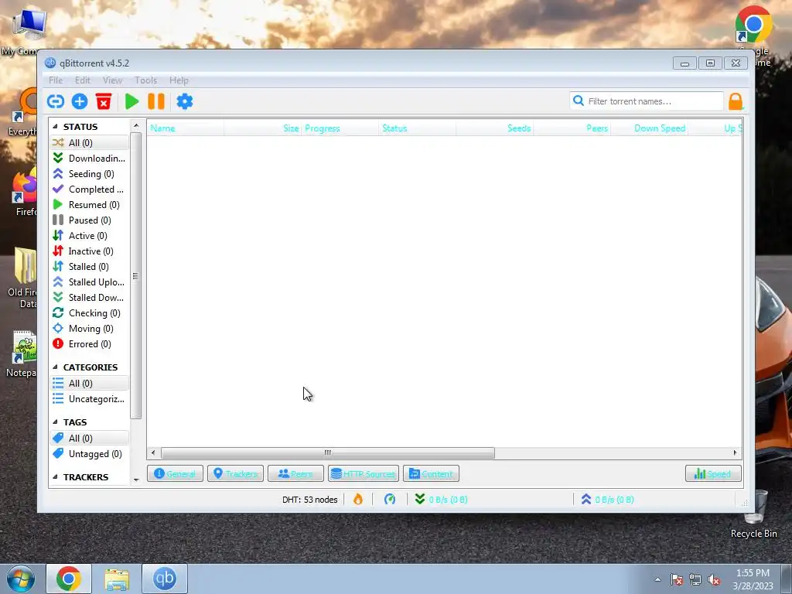The image size is (792, 594).
Task: Open Options via the blue gear icon
Action: (x=184, y=101)
